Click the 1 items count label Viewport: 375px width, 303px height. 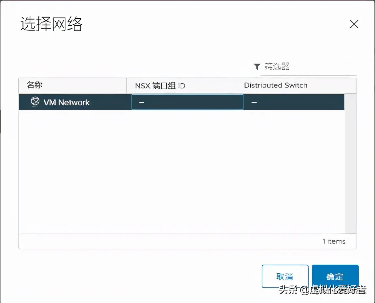[334, 241]
